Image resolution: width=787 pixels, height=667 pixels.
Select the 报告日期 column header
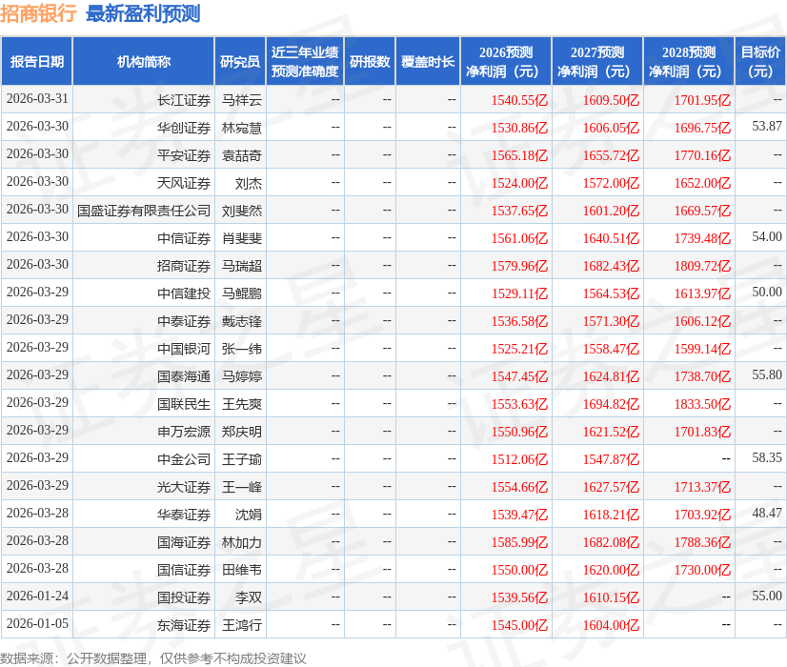tap(36, 60)
